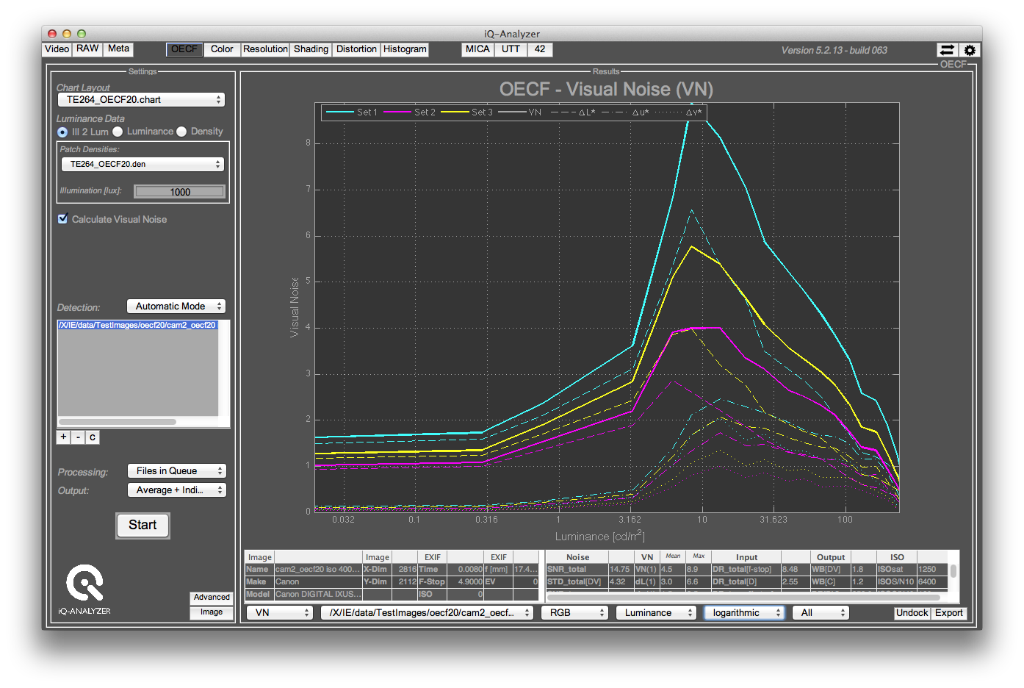The height and width of the screenshot is (688, 1024).
Task: Click the X-Dim 2816 table cell
Action: pos(405,570)
